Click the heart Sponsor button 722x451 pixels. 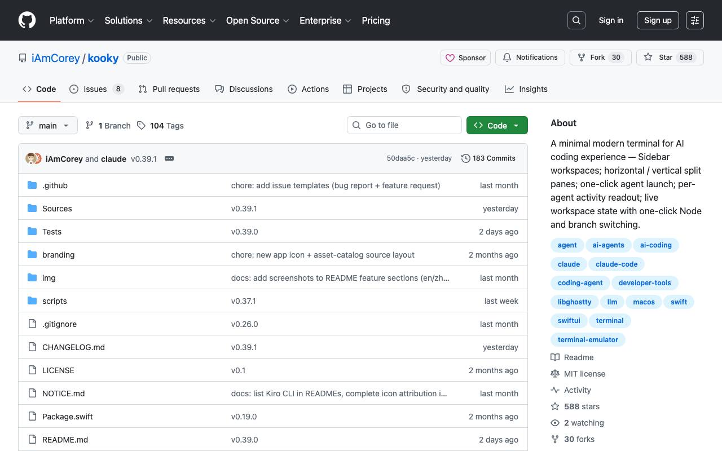coord(465,58)
